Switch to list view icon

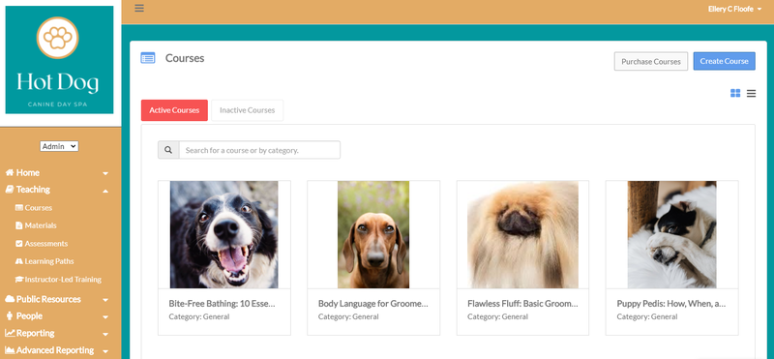[x=751, y=93]
